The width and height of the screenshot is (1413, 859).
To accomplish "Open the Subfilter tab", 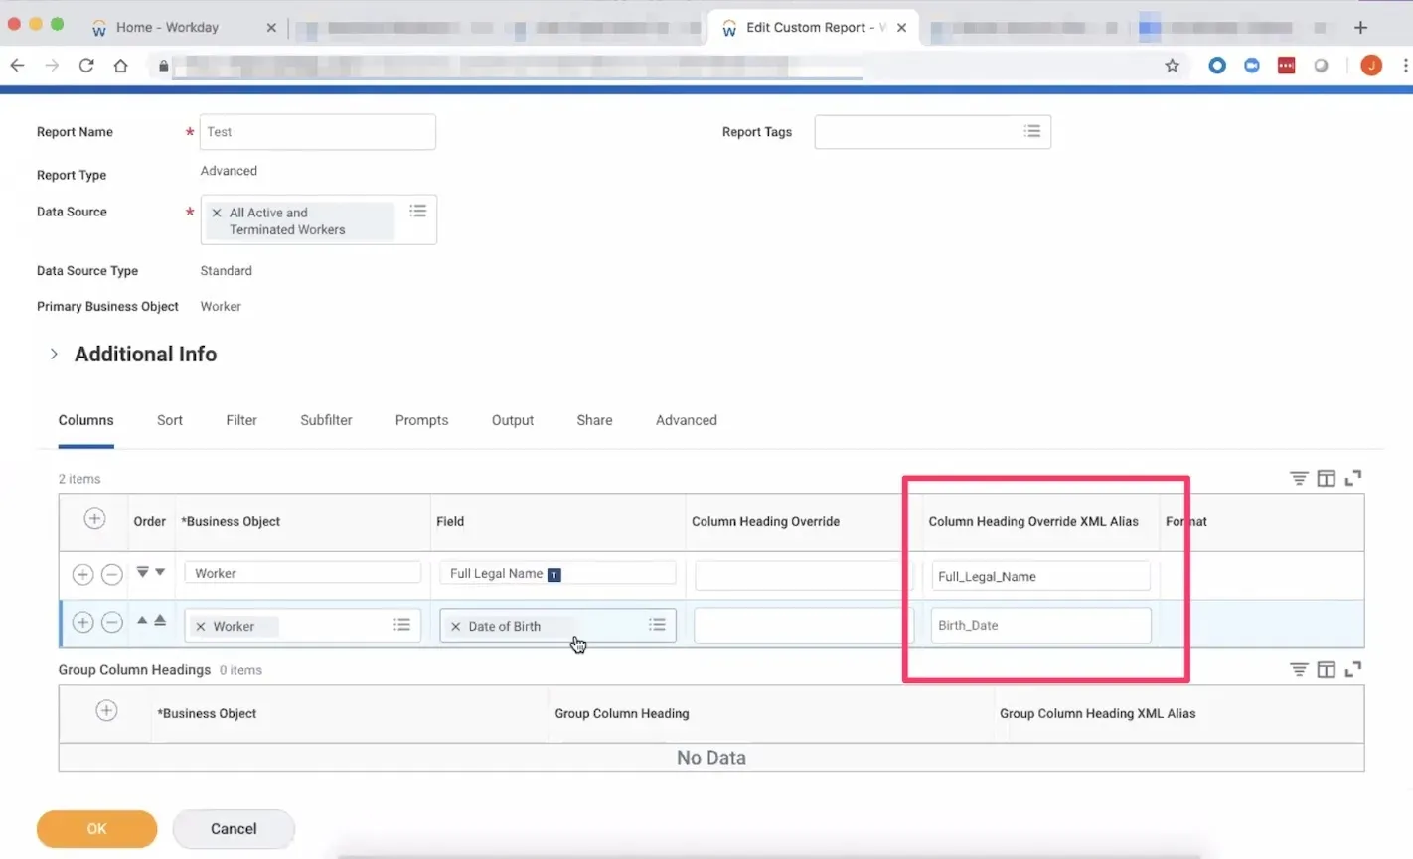I will pos(326,420).
